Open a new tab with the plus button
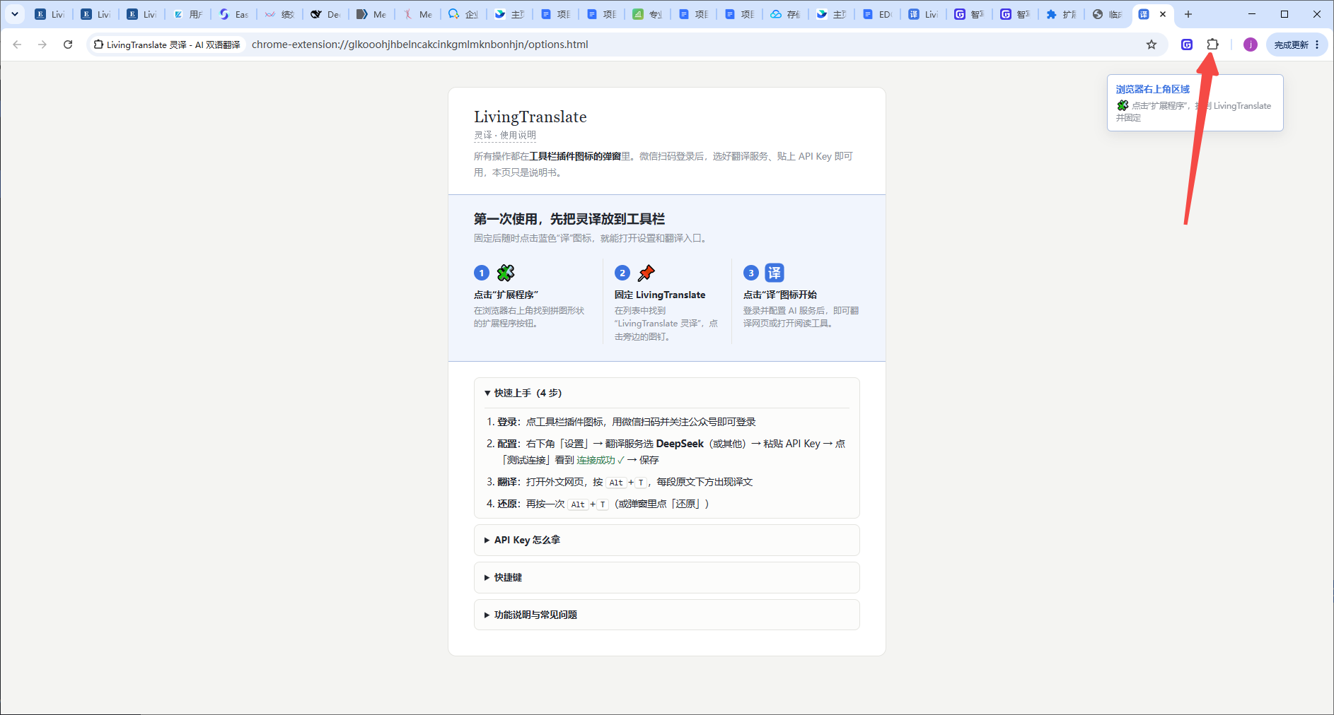This screenshot has height=715, width=1334. pyautogui.click(x=1188, y=14)
